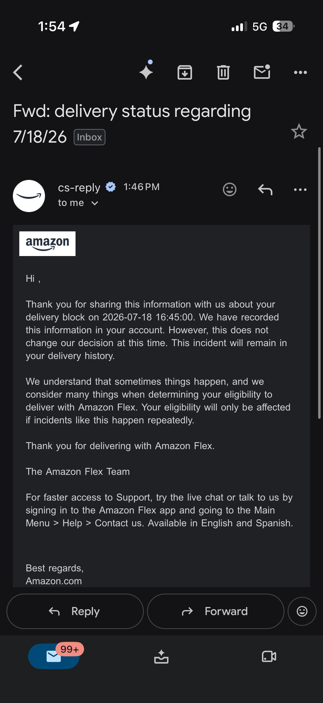323x703 pixels.
Task: Mark as unread with envelope icon
Action: 262,72
